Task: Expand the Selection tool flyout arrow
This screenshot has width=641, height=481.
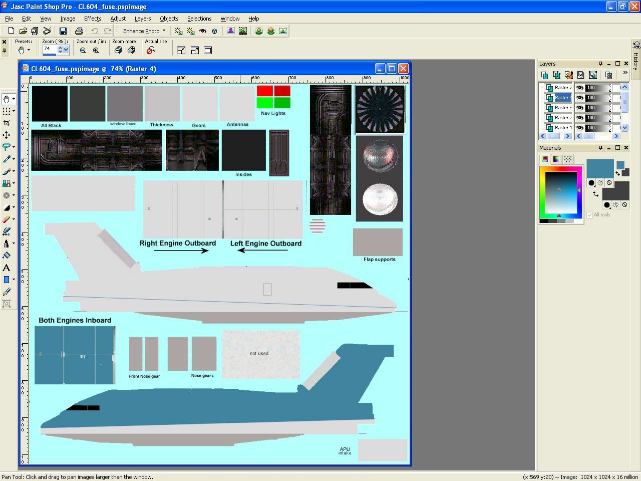Action: [x=14, y=111]
